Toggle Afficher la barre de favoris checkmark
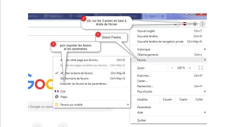The height and width of the screenshot is (127, 234). coord(56,73)
